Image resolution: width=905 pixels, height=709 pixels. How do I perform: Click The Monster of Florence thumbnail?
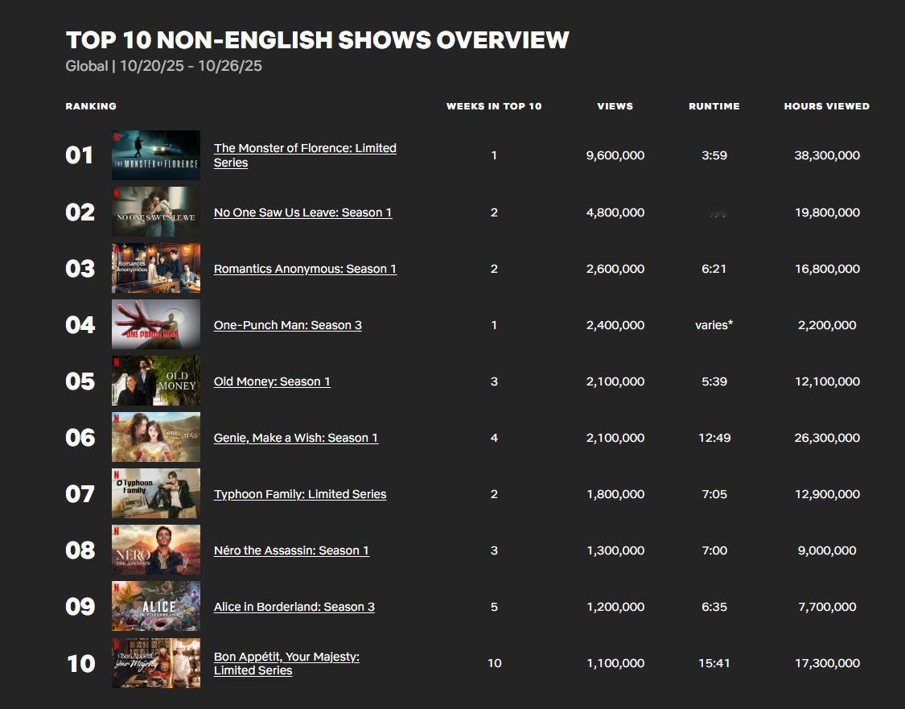point(156,155)
